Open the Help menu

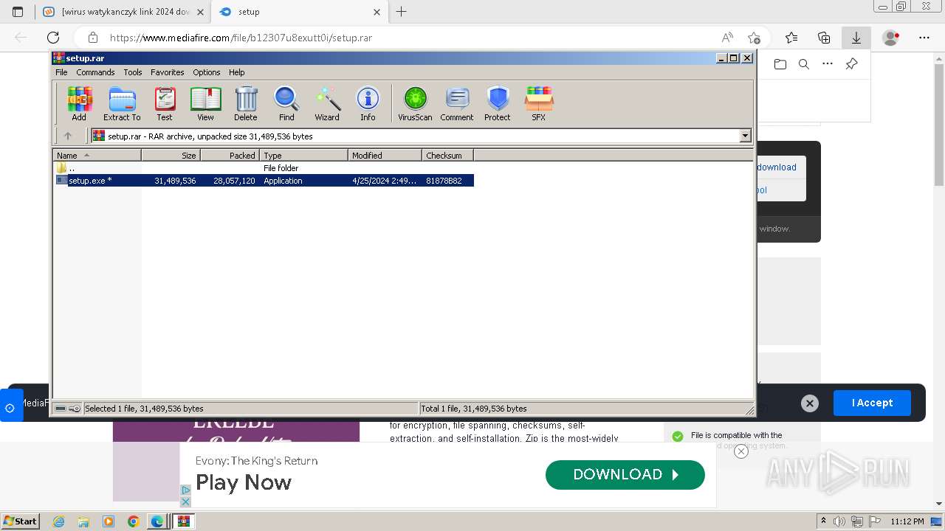pyautogui.click(x=236, y=72)
